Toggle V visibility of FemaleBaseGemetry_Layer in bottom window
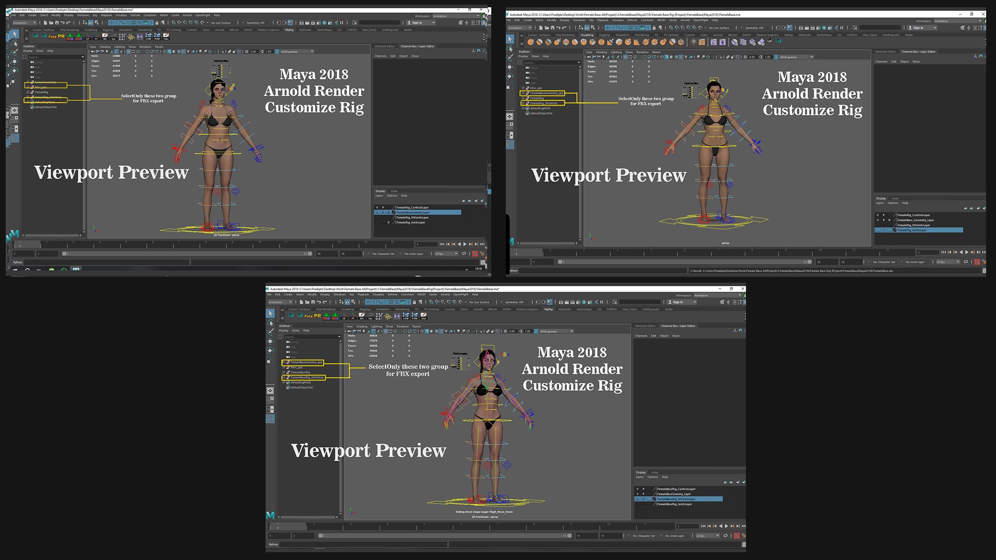The width and height of the screenshot is (996, 560). [638, 494]
